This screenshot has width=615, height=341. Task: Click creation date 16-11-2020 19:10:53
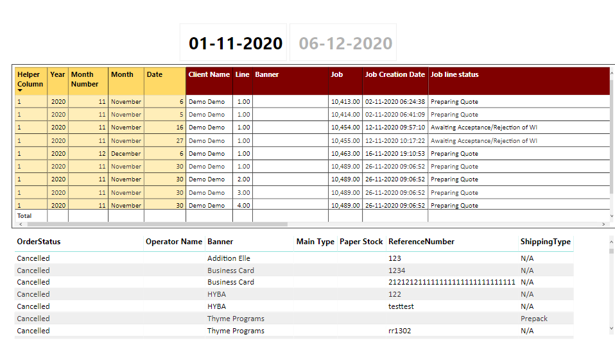pos(395,153)
